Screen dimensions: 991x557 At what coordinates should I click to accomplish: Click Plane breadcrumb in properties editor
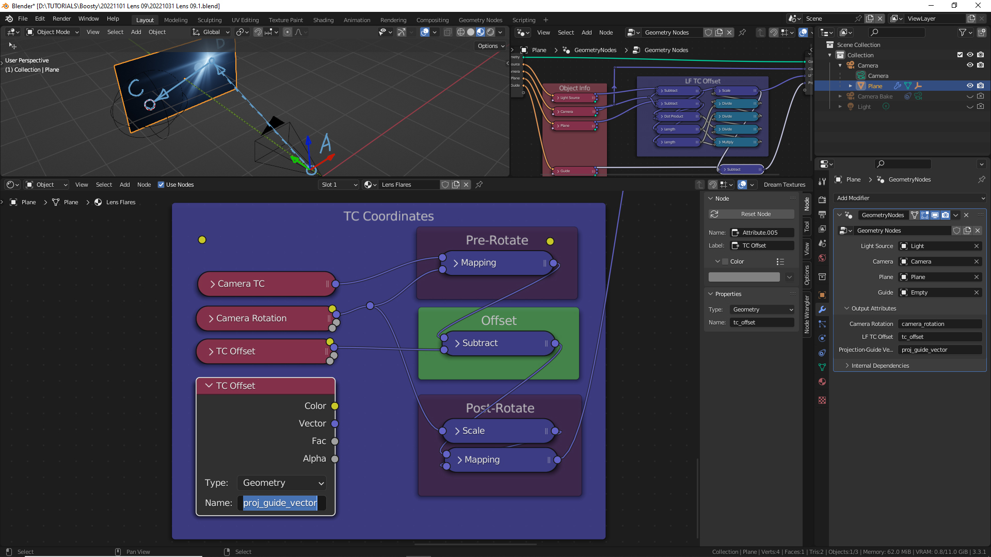pyautogui.click(x=853, y=179)
